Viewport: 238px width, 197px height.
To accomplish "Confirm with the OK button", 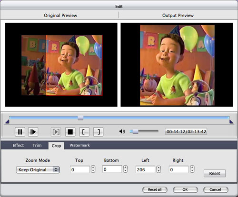I will coord(185,189).
